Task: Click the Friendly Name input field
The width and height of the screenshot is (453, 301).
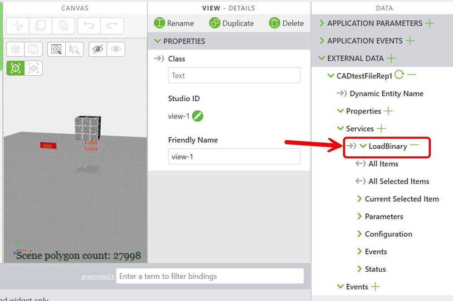Action: [234, 156]
